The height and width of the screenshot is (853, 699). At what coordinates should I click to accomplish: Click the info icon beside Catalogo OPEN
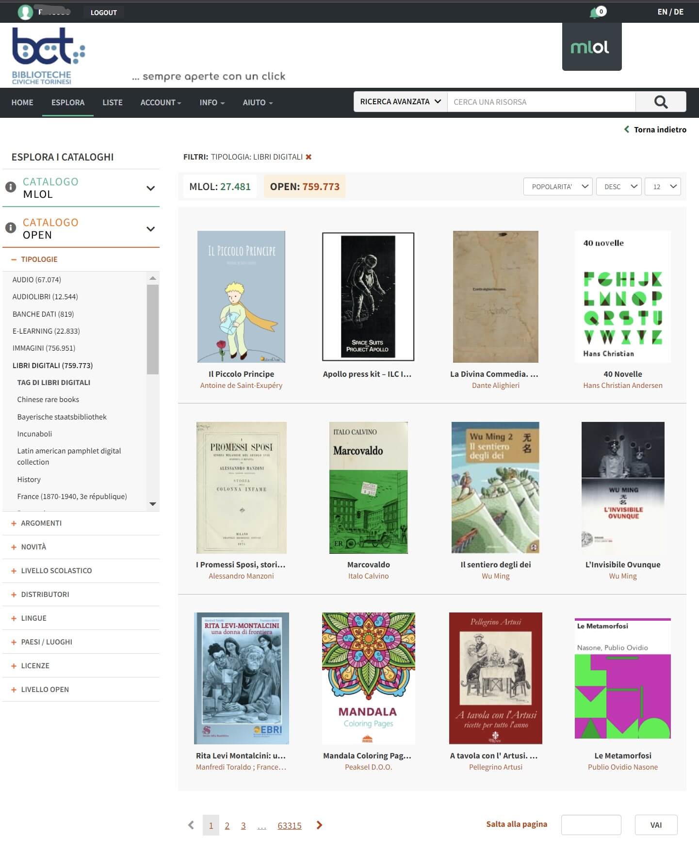pos(11,228)
